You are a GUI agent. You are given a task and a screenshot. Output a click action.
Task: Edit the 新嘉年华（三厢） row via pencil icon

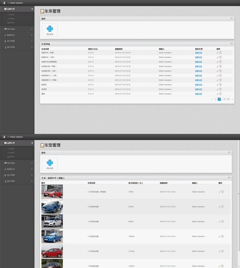click(218, 57)
